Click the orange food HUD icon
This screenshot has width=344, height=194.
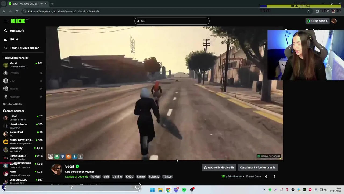[x=68, y=156]
